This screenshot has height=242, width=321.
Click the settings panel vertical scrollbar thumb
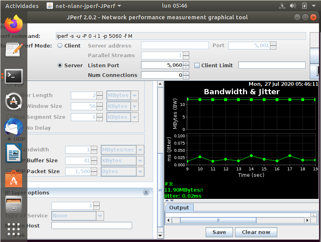coord(160,190)
